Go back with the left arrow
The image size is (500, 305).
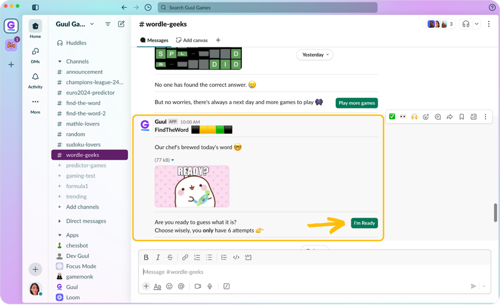[x=124, y=7]
